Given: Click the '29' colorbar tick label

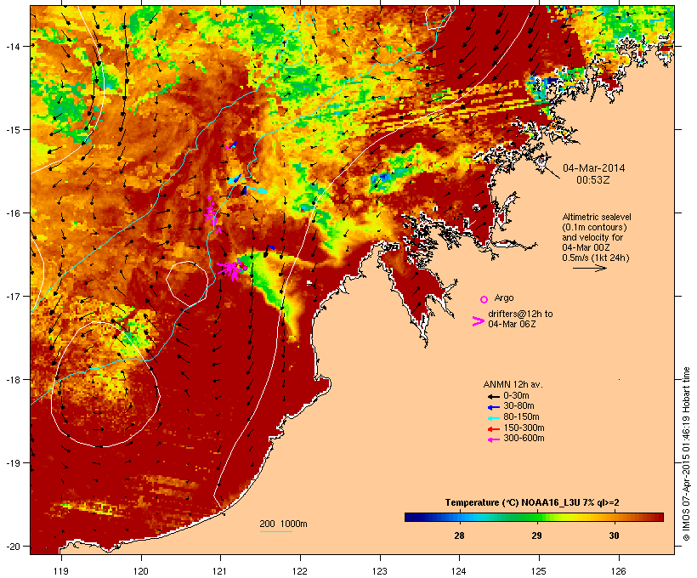Looking at the screenshot, I should point(536,535).
